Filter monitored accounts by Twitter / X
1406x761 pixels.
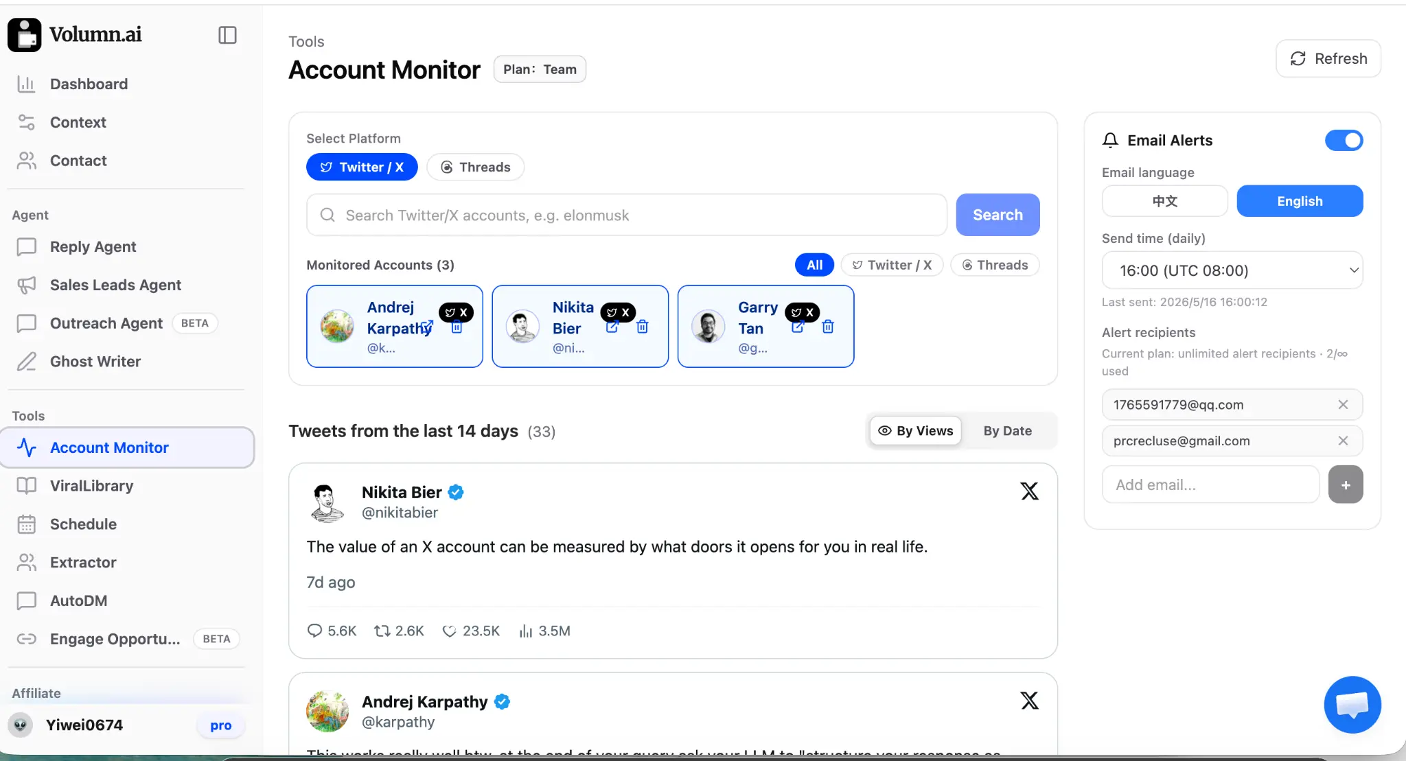click(892, 265)
